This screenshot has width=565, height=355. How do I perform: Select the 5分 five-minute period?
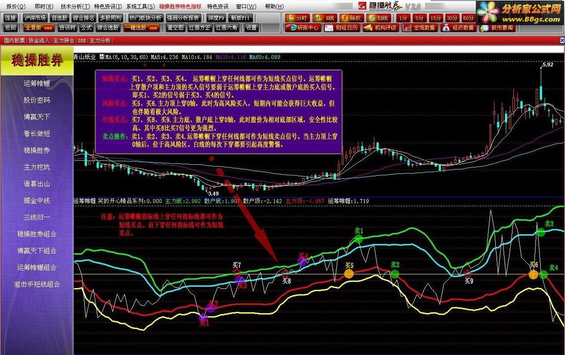419,18
